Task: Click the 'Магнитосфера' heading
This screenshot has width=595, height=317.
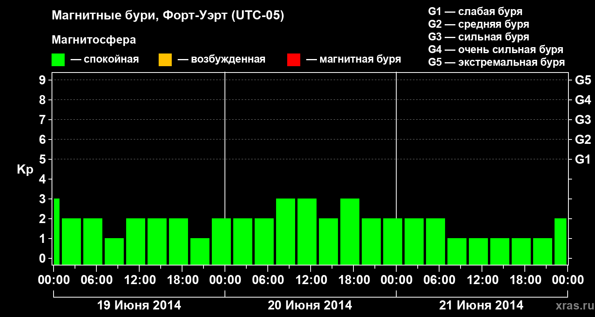Action: tap(94, 40)
